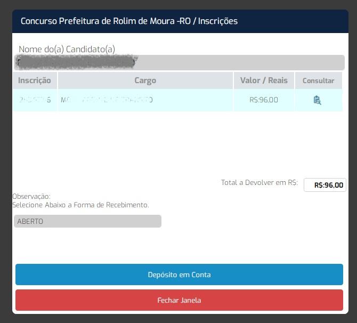Select the blurred inscrição number cell
357x323 pixels.
point(35,100)
